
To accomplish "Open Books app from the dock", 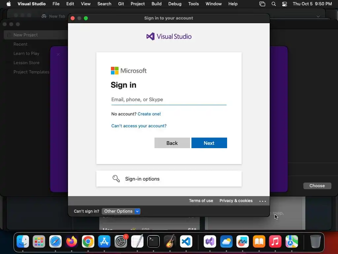I will click(x=259, y=241).
